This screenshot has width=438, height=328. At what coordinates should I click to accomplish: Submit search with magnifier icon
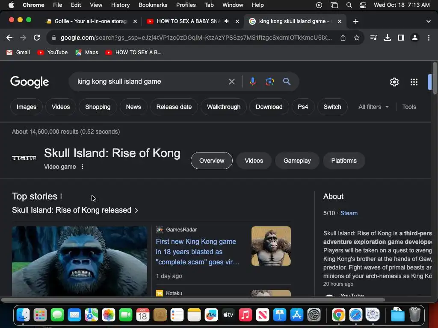(x=287, y=82)
